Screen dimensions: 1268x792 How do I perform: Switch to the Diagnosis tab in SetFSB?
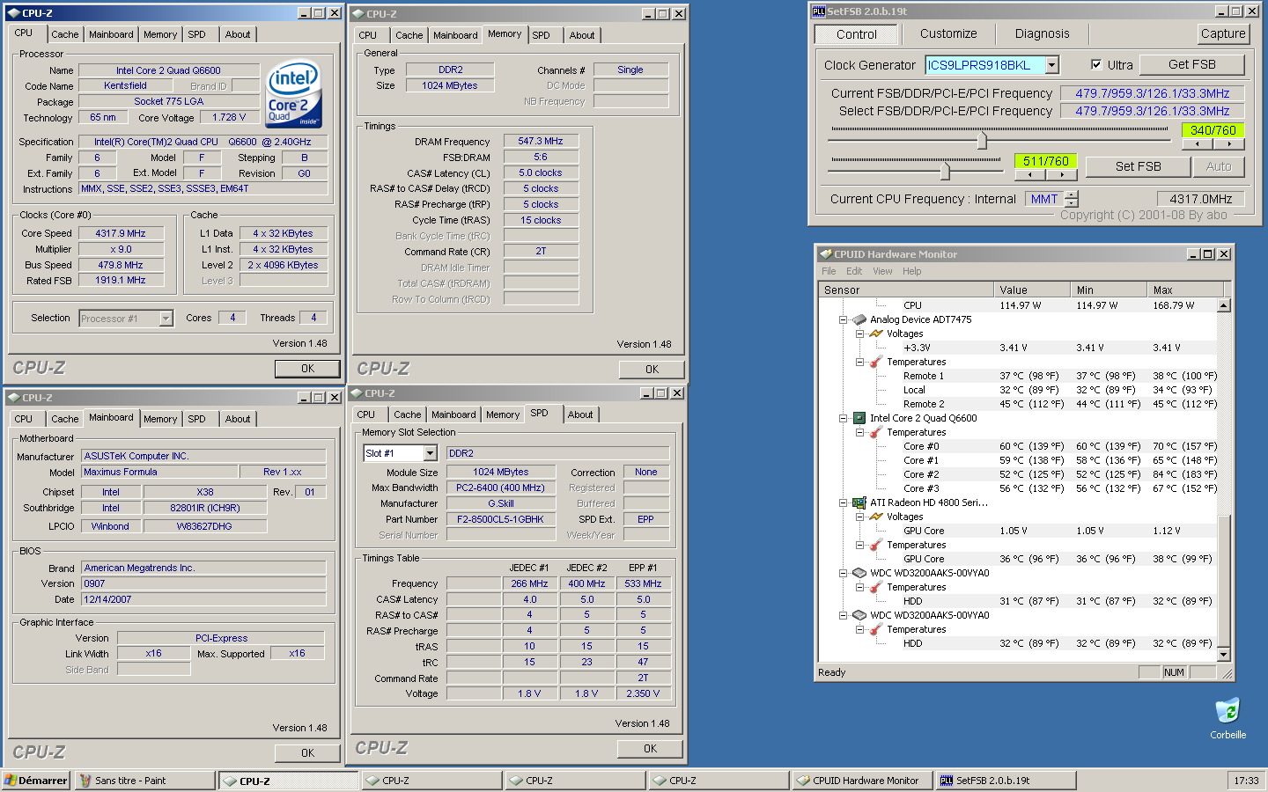click(x=1042, y=33)
